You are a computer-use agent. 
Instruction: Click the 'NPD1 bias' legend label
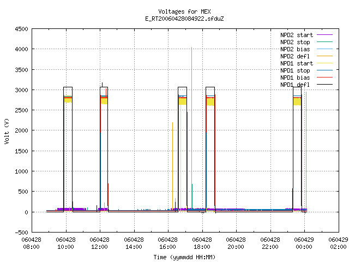coord(295,78)
